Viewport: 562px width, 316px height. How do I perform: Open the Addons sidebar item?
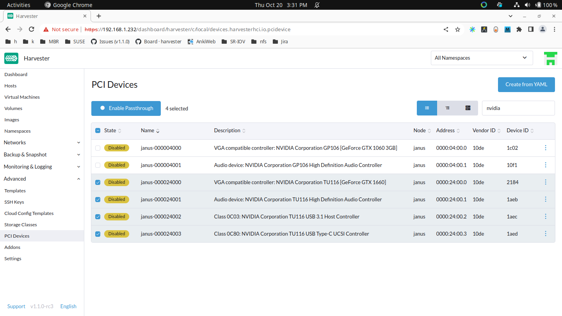pos(12,247)
